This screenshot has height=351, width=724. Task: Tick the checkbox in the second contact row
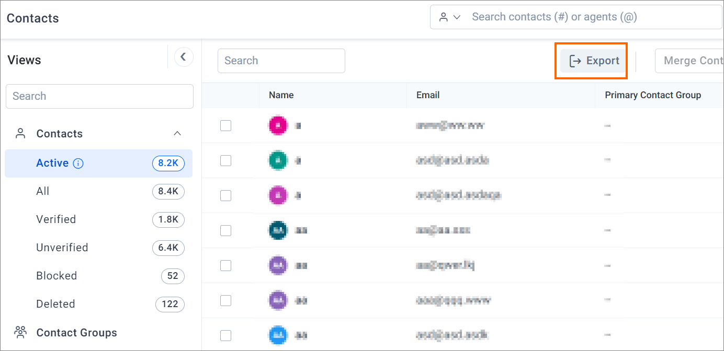(225, 160)
